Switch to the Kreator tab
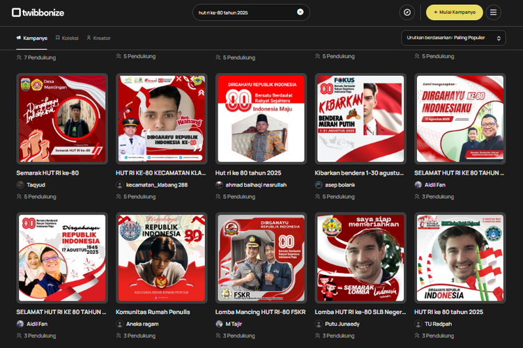The height and width of the screenshot is (348, 523). (98, 38)
